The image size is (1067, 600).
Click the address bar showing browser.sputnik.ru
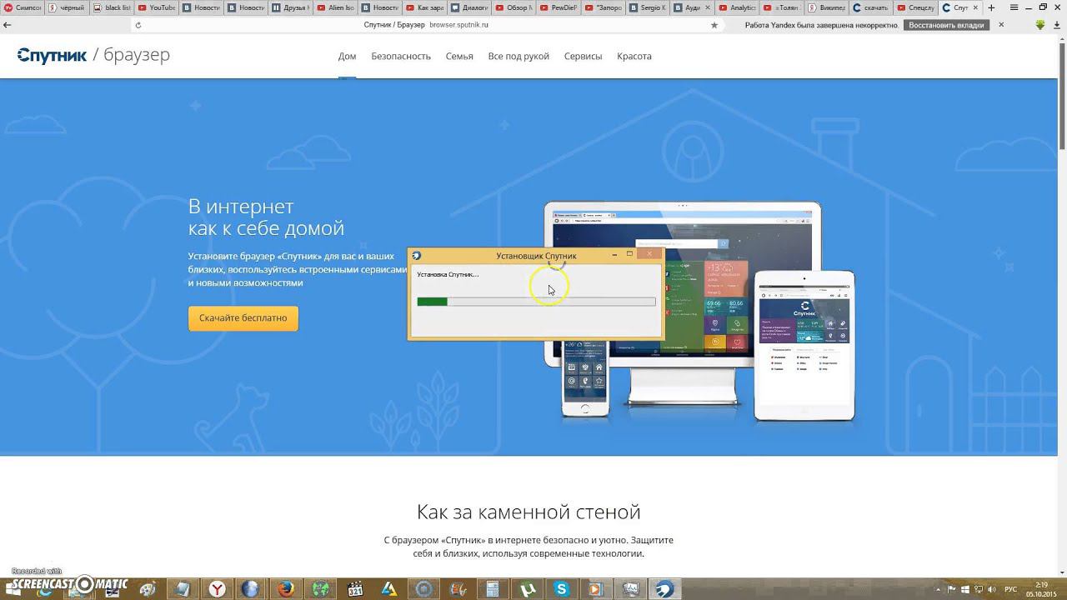[x=426, y=25]
